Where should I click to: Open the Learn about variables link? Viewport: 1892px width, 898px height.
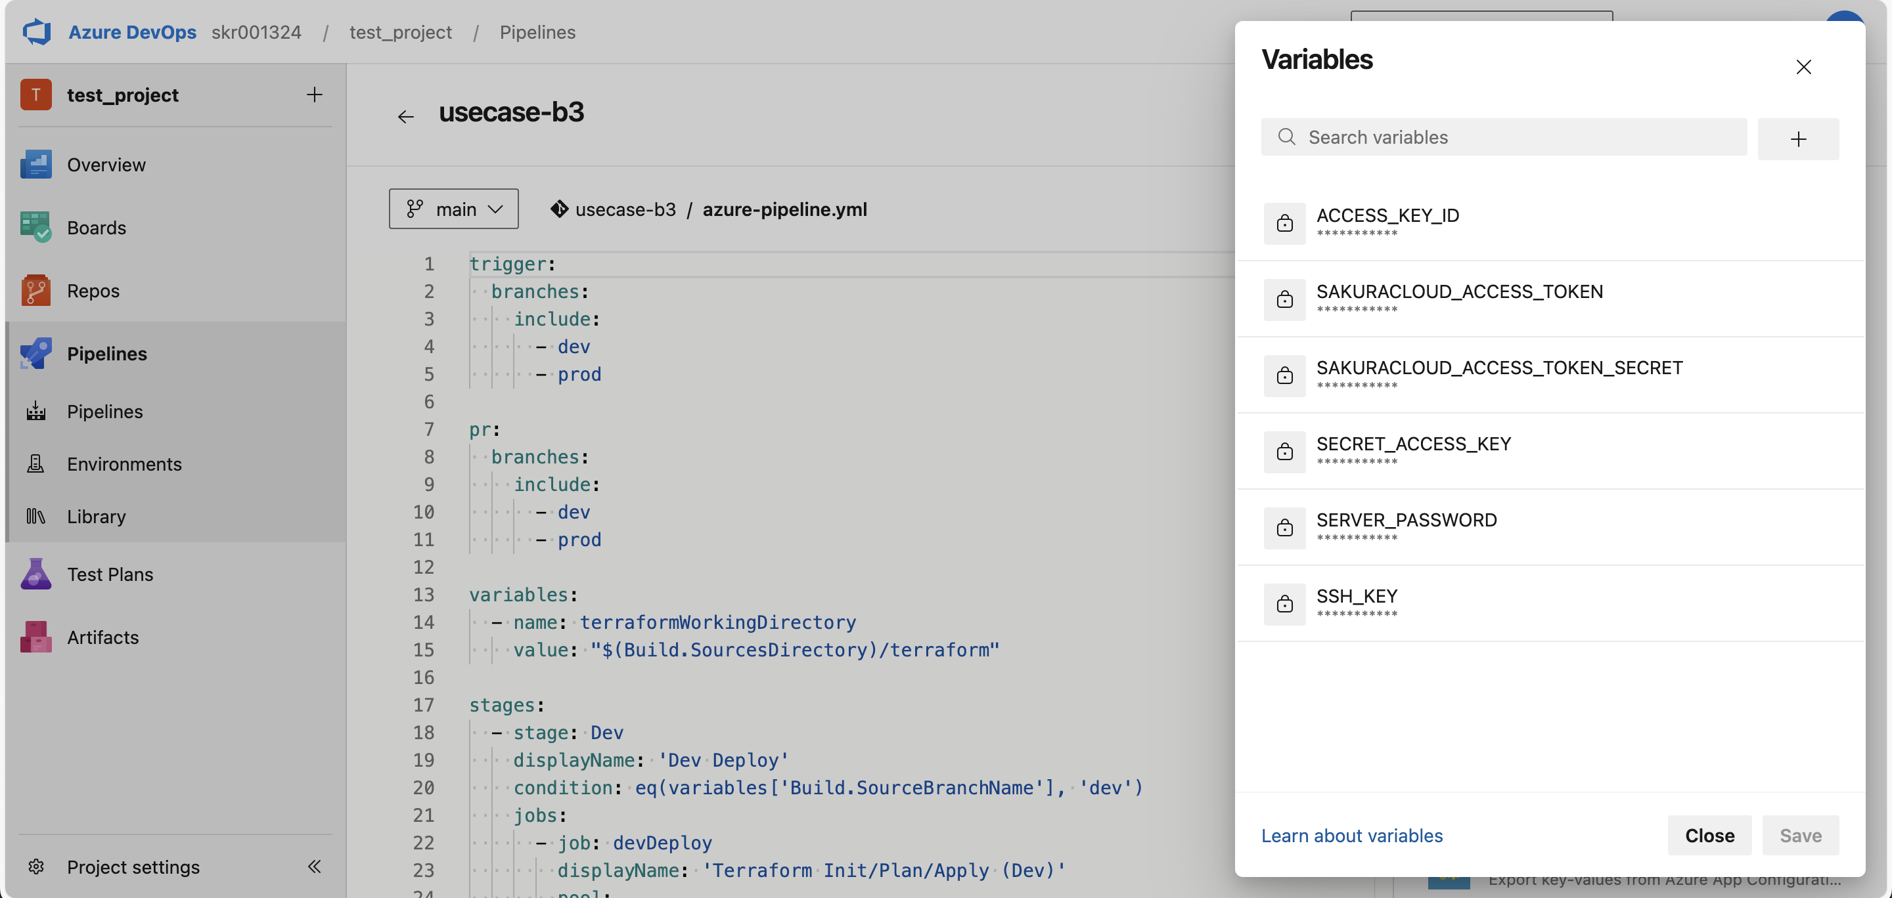coord(1351,835)
